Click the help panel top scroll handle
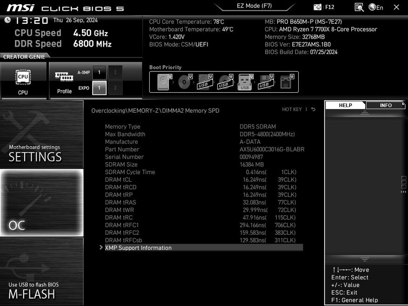Image resolution: width=408 pixels, height=306 pixels. (x=365, y=113)
